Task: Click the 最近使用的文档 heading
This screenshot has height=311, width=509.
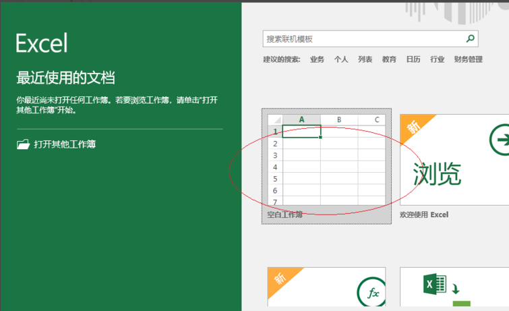Action: click(65, 78)
